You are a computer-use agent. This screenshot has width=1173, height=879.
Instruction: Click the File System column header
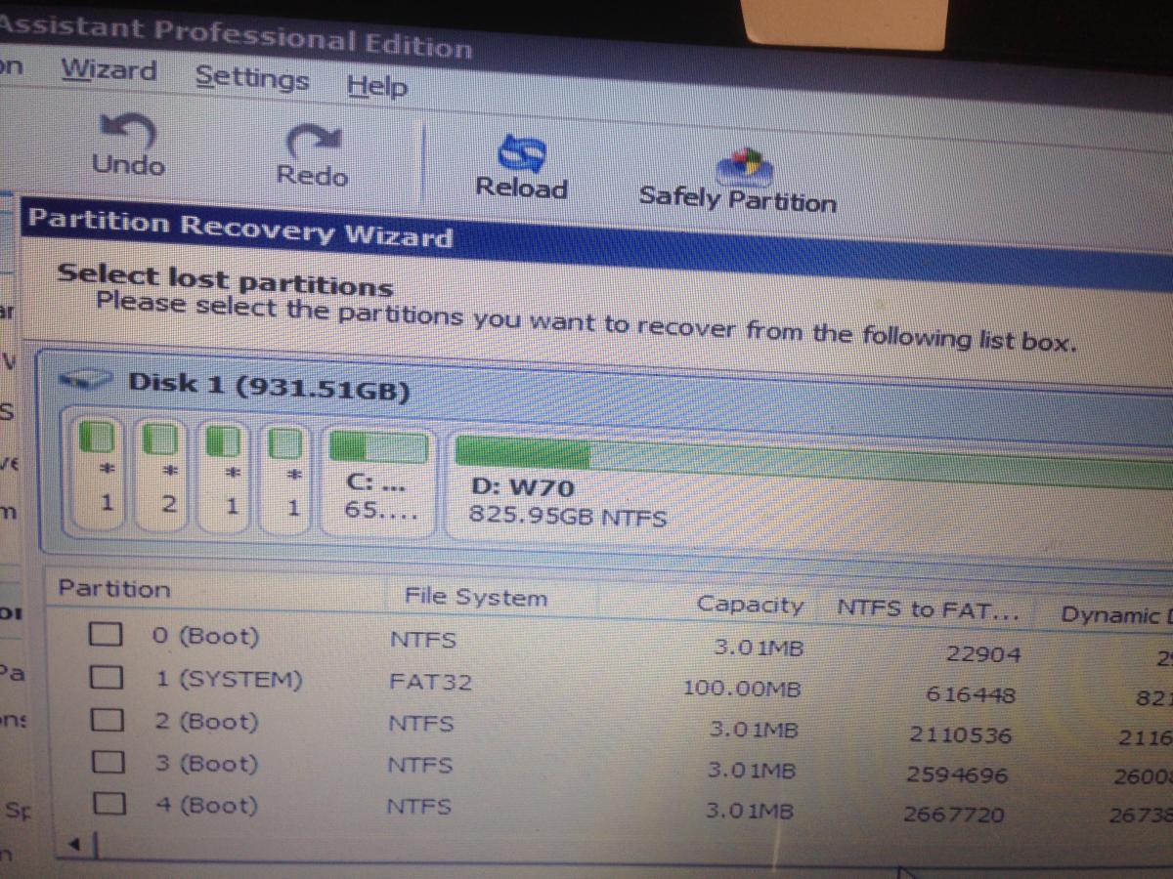click(475, 597)
